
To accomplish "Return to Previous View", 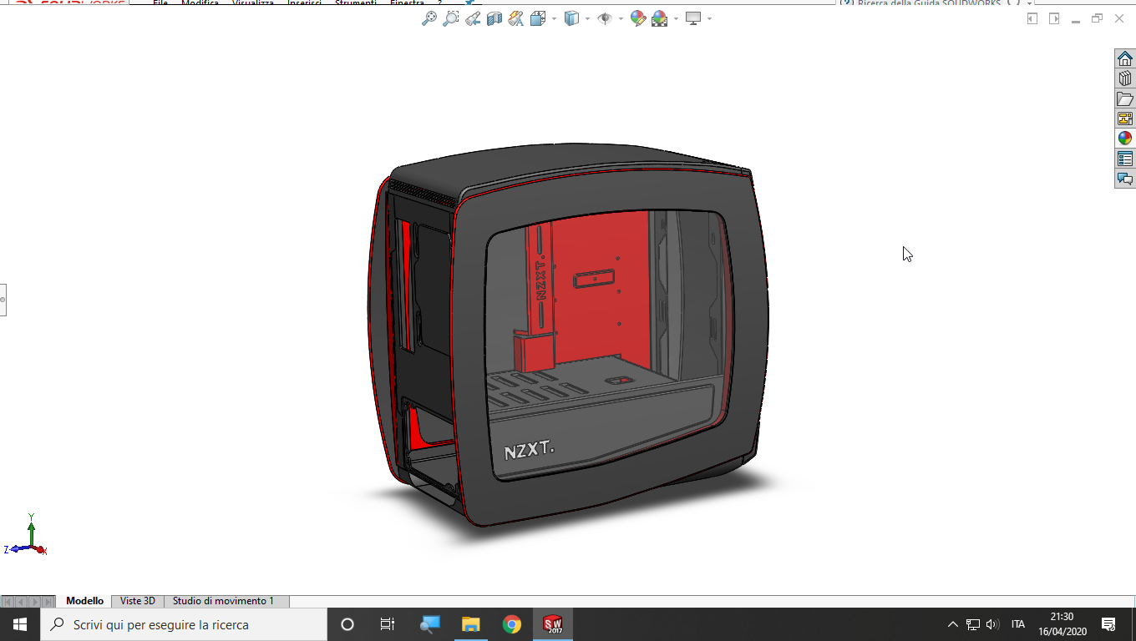I will point(473,18).
